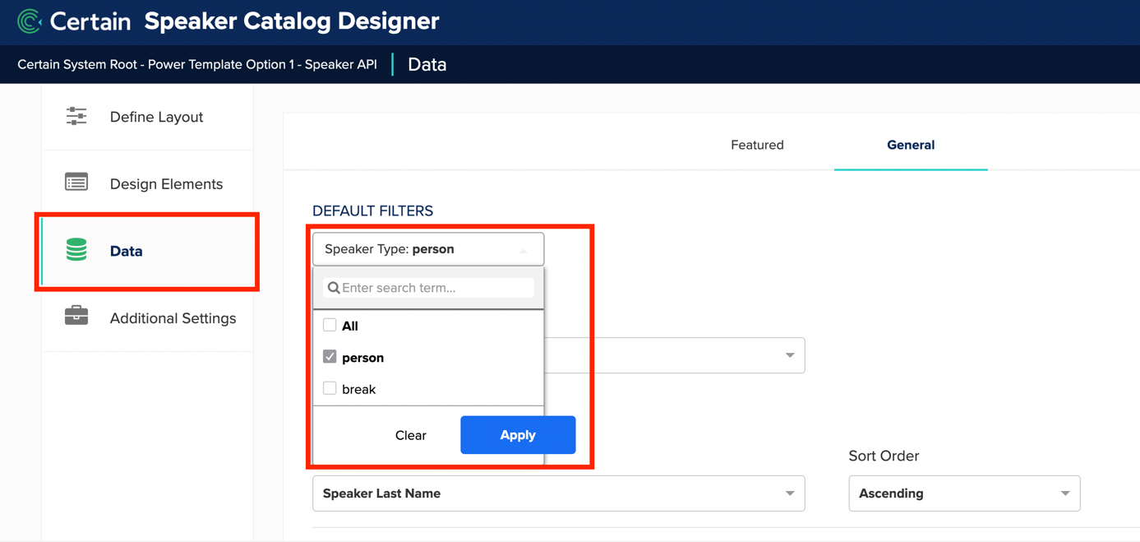Check the All checkbox
This screenshot has height=542, width=1140.
(x=330, y=325)
